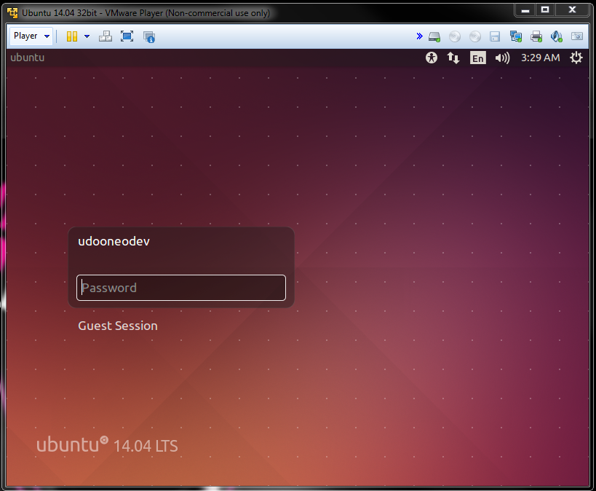This screenshot has height=491, width=596.
Task: Open the En keyboard layout indicator
Action: point(478,58)
